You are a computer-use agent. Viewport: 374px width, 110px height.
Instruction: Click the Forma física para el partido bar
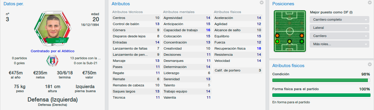click(x=321, y=95)
